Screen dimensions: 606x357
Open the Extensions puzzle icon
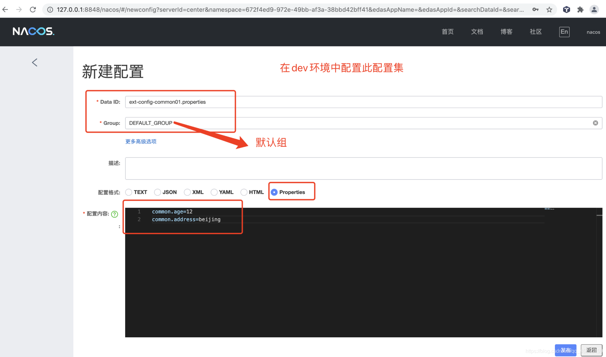pyautogui.click(x=580, y=10)
